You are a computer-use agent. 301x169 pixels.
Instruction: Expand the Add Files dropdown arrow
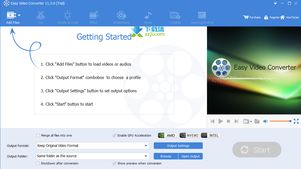(x=19, y=15)
